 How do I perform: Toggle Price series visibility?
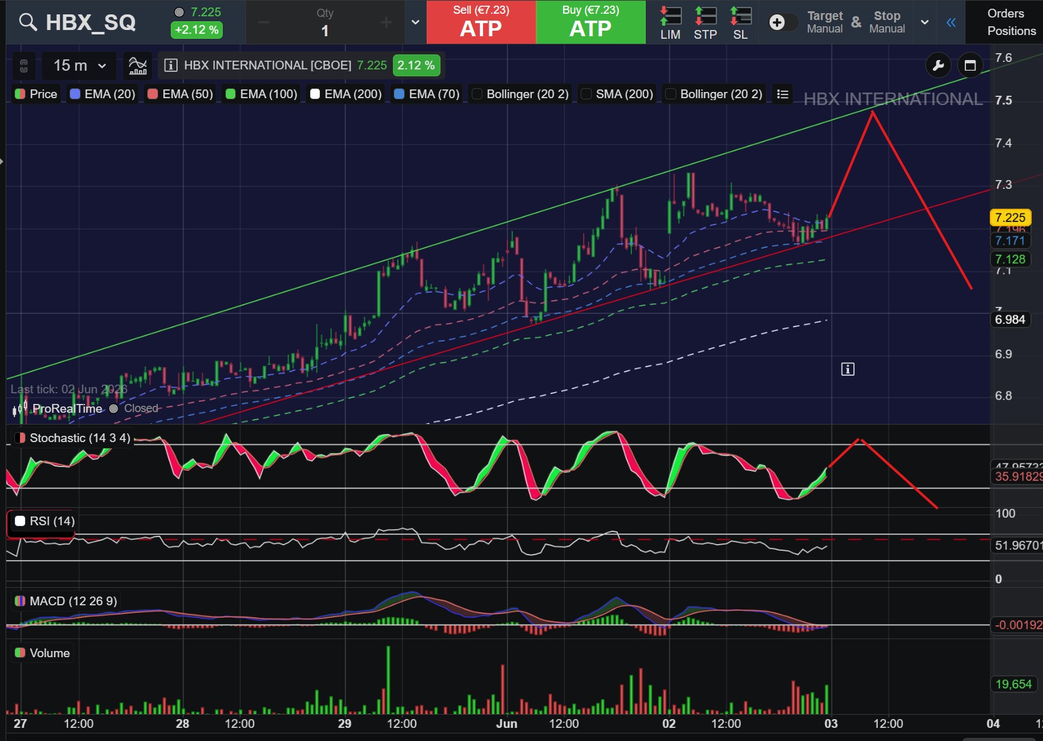pos(36,94)
